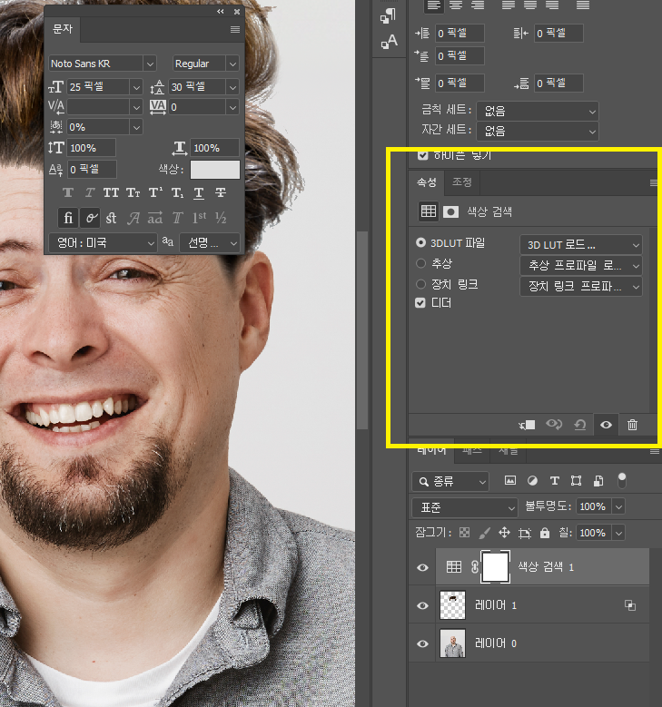The image size is (662, 707).
Task: Select the mask icon in Properties panel
Action: [450, 211]
